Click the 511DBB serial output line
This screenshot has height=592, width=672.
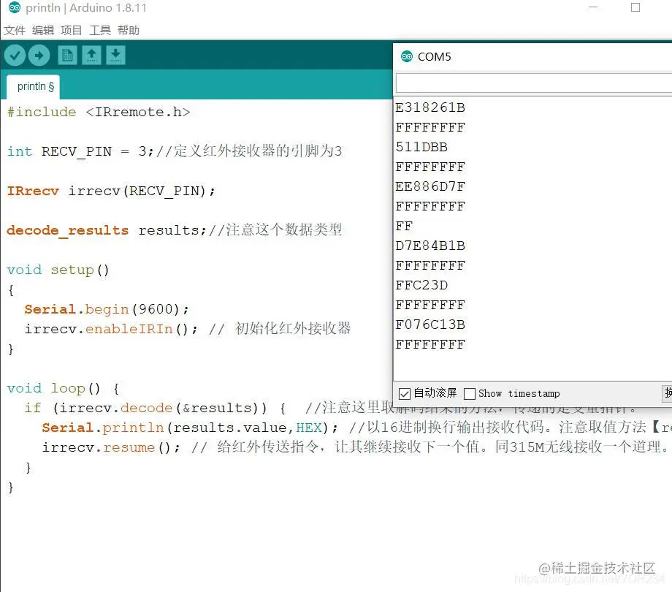click(421, 147)
